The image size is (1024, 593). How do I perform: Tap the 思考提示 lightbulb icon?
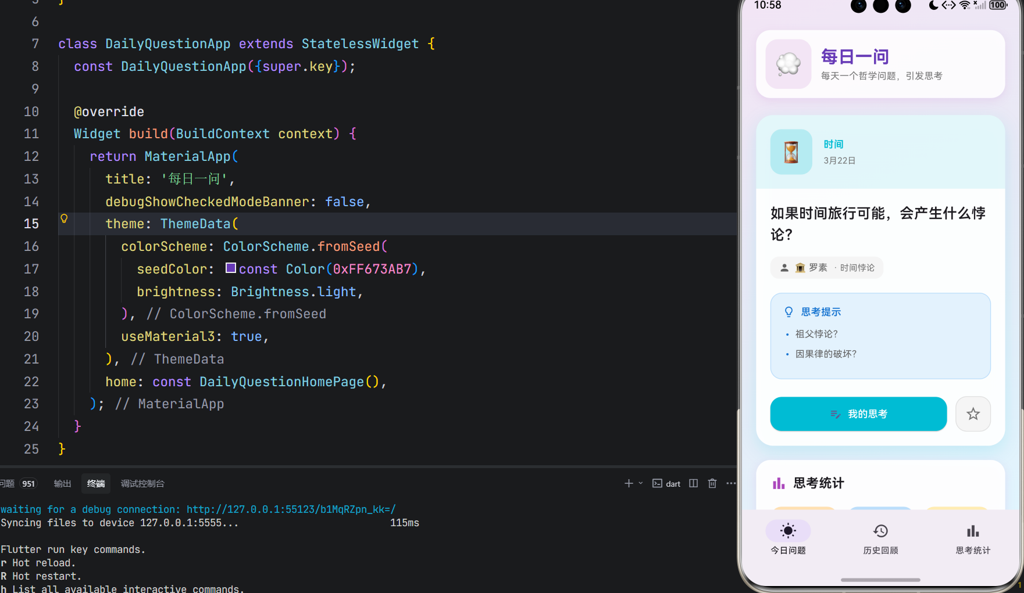click(788, 312)
